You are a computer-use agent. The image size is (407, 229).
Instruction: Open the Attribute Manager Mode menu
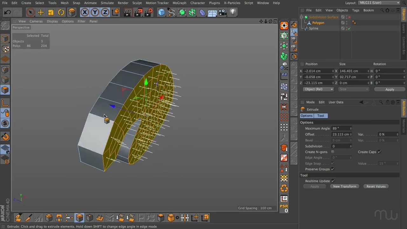(310, 102)
